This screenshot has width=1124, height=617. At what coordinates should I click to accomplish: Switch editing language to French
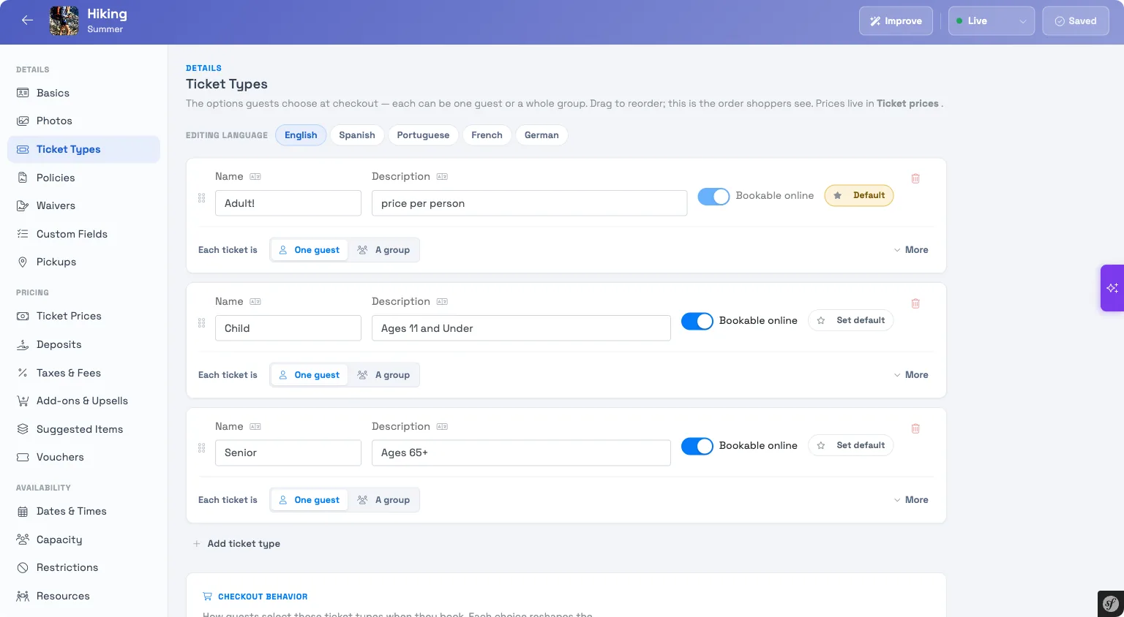[487, 135]
